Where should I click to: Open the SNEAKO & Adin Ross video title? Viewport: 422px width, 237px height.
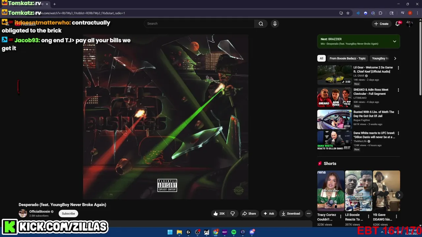click(x=371, y=92)
